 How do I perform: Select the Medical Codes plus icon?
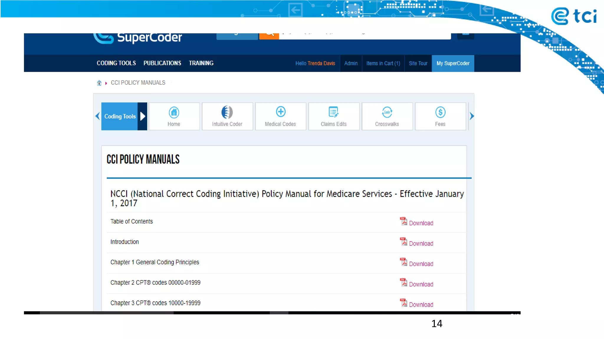[280, 112]
